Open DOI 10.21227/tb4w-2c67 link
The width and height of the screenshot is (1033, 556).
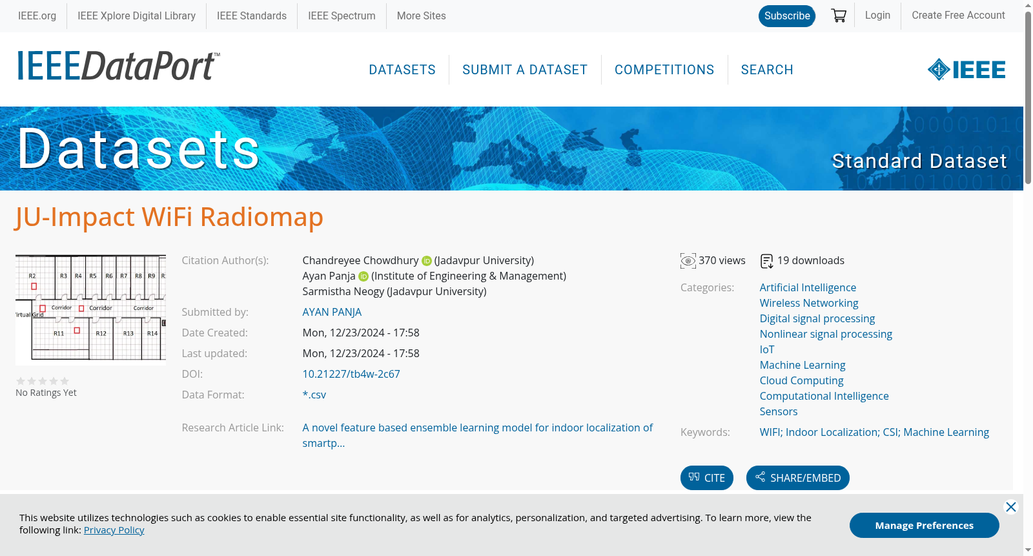(351, 375)
